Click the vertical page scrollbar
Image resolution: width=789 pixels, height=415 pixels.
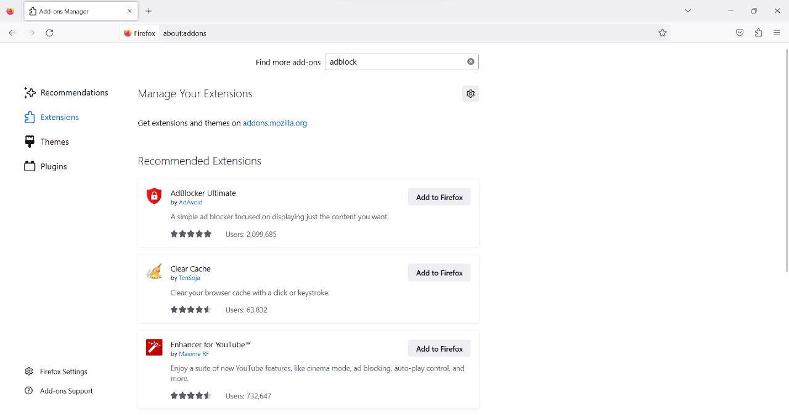pos(786,160)
